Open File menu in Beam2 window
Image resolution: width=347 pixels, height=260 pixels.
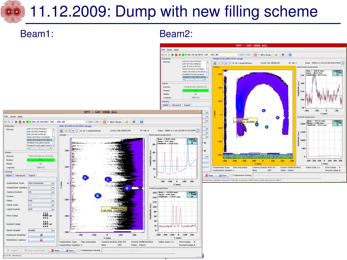pyautogui.click(x=163, y=50)
